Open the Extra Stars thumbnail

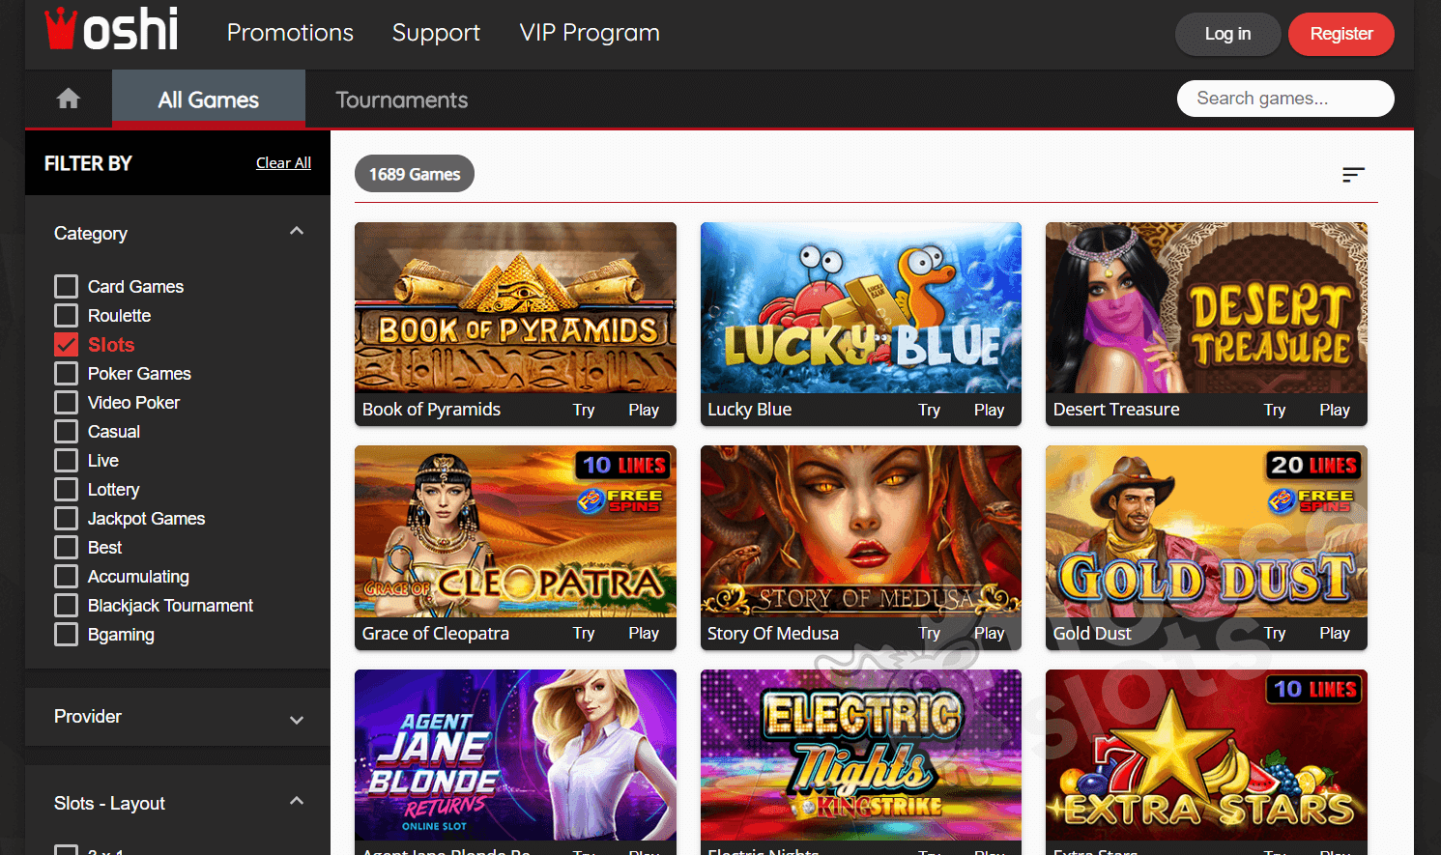(x=1206, y=755)
